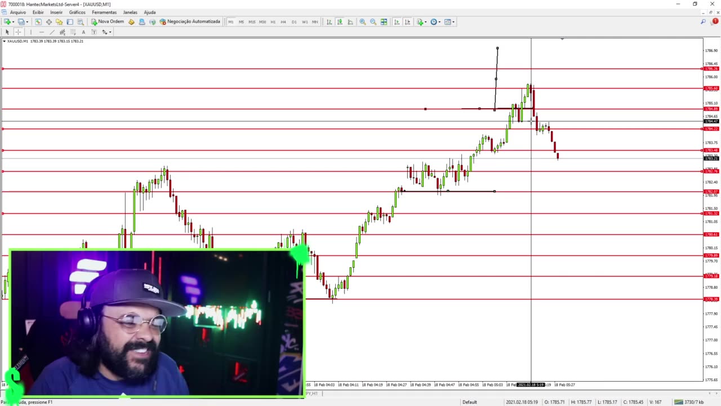Click the 3730/7 kb connection status
721x406 pixels.
(689, 402)
